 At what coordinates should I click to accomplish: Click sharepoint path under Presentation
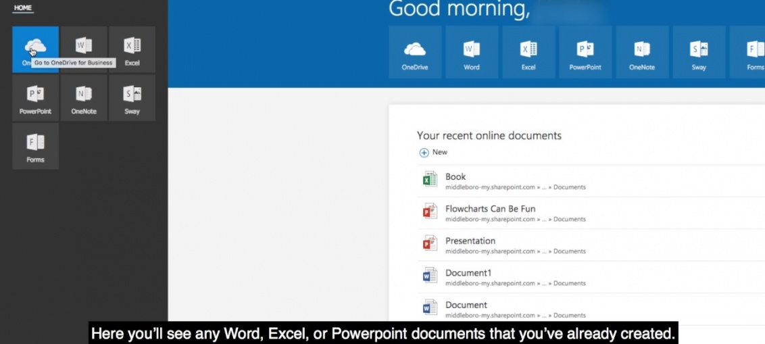pos(515,251)
